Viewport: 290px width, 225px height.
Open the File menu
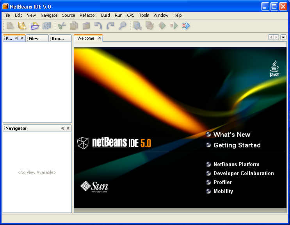[x=7, y=15]
